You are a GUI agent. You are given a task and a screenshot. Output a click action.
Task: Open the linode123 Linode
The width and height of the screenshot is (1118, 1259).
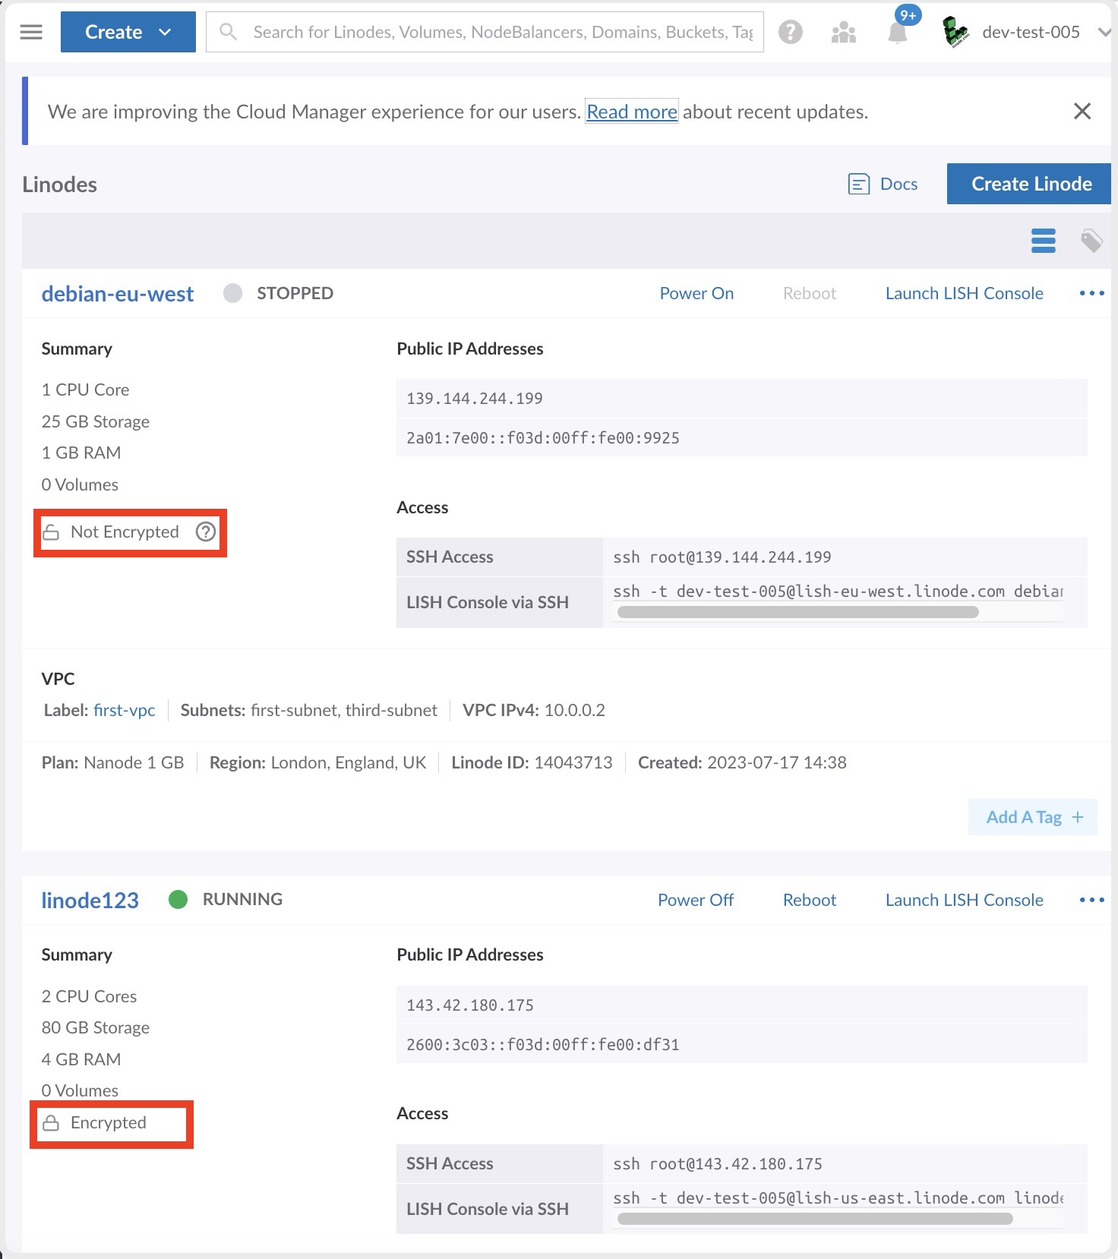90,900
